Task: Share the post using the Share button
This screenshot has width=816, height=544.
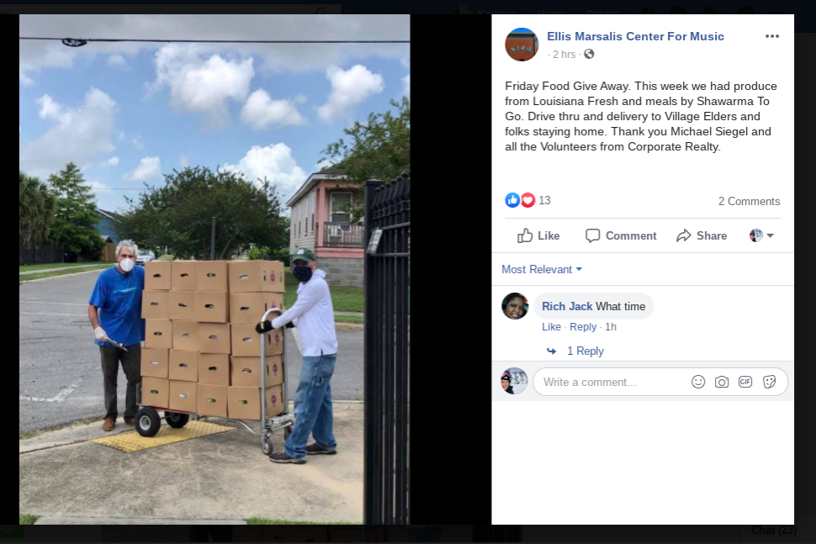Action: coord(701,235)
